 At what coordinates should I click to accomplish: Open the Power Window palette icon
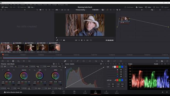coord(84,61)
